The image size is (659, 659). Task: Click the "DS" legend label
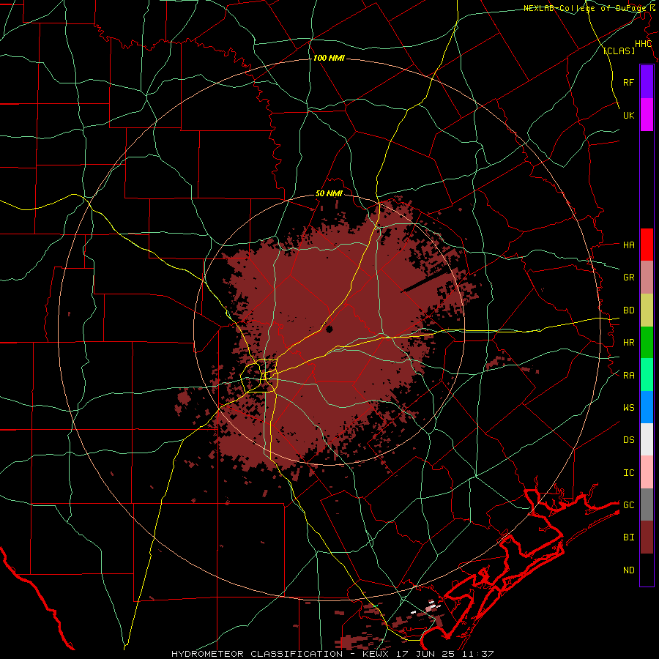point(628,440)
